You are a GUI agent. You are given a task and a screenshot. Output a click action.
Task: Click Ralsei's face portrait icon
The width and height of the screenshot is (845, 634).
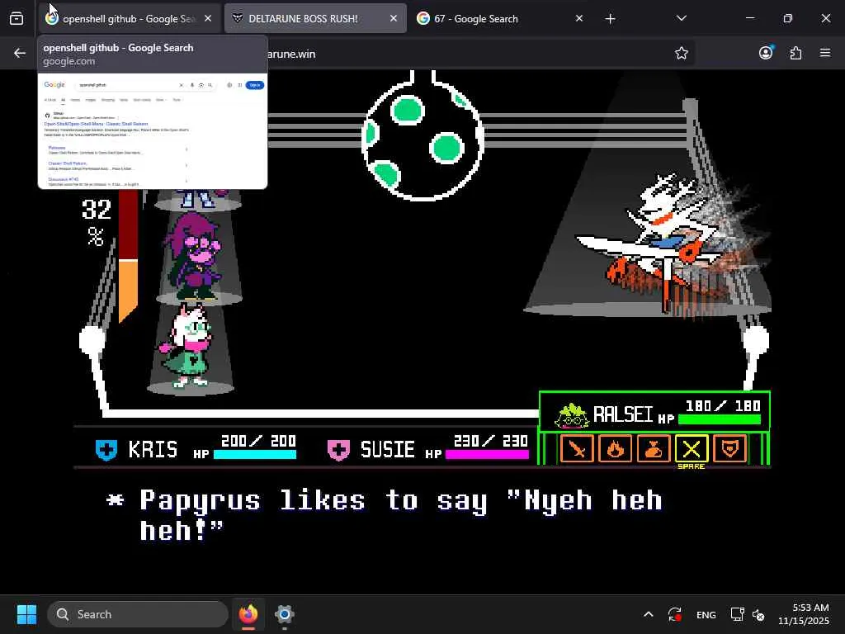(572, 416)
